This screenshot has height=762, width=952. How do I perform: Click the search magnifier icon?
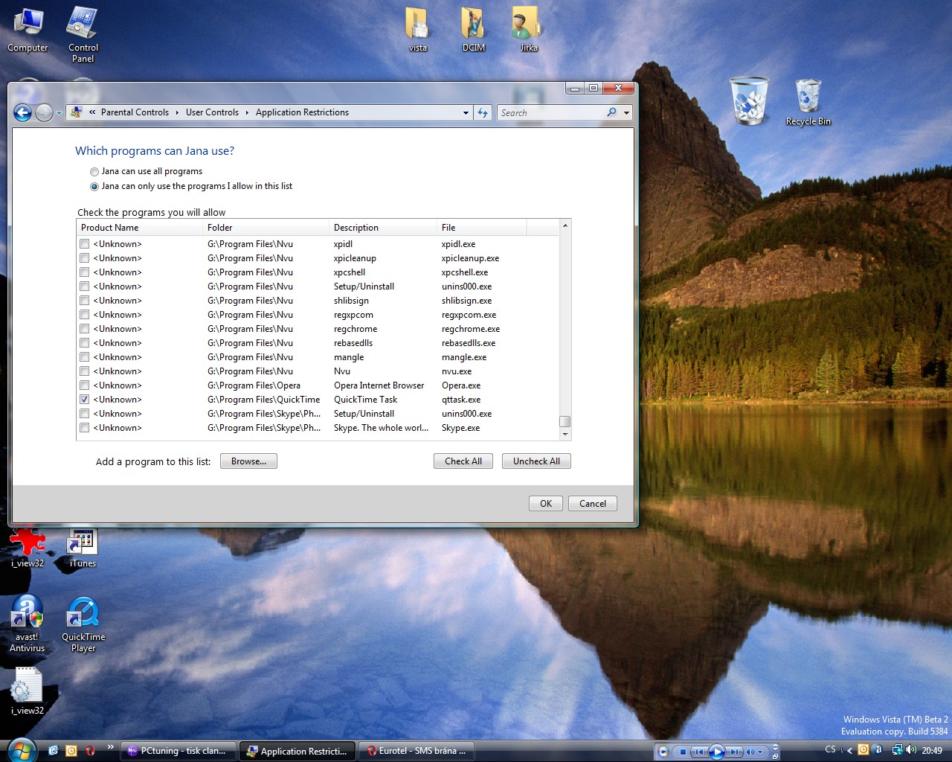click(x=611, y=112)
